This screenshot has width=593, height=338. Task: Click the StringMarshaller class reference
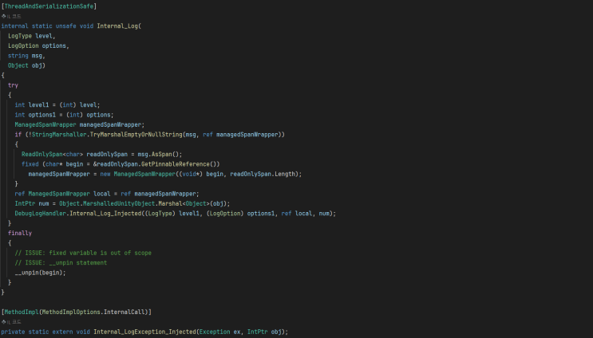tap(59, 135)
